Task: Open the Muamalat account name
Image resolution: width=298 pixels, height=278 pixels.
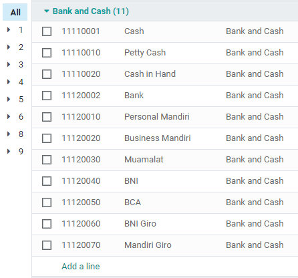Action: 144,160
